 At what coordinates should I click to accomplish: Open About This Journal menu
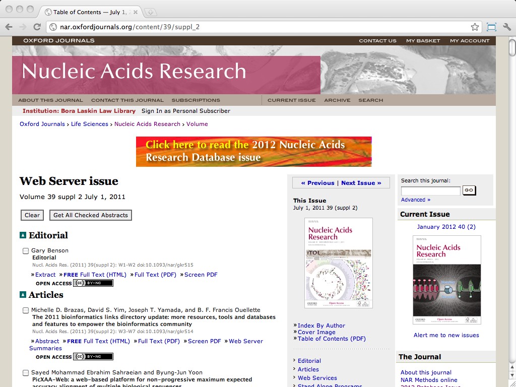[x=50, y=100]
